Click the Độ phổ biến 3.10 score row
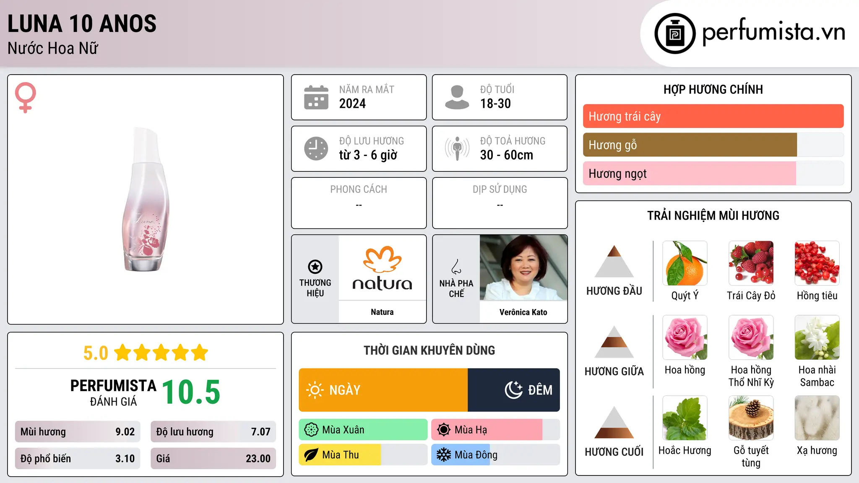The width and height of the screenshot is (859, 483). [78, 458]
